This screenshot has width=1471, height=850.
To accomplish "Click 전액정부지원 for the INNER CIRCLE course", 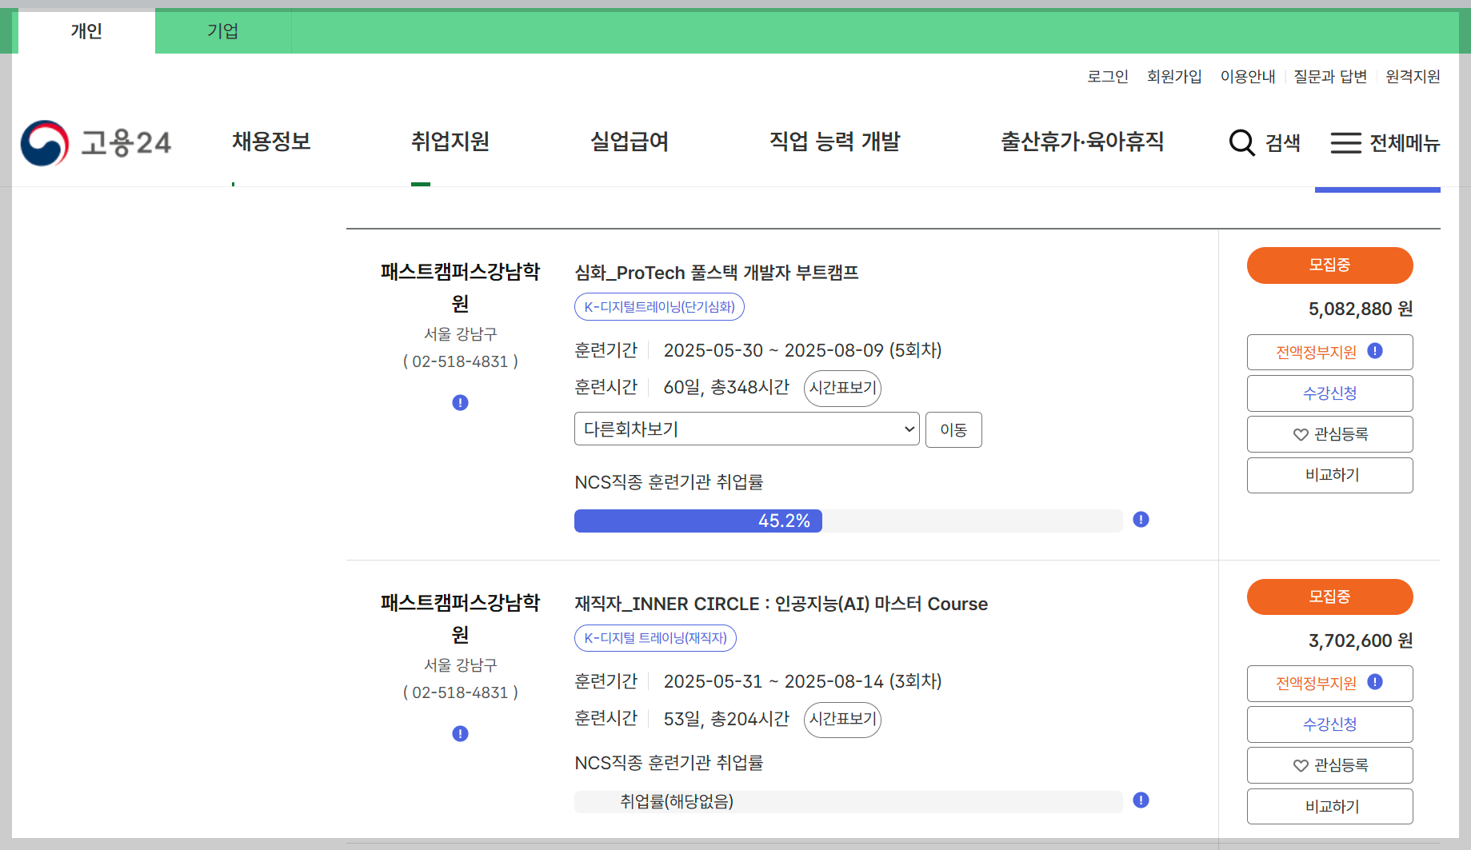I will (1316, 684).
